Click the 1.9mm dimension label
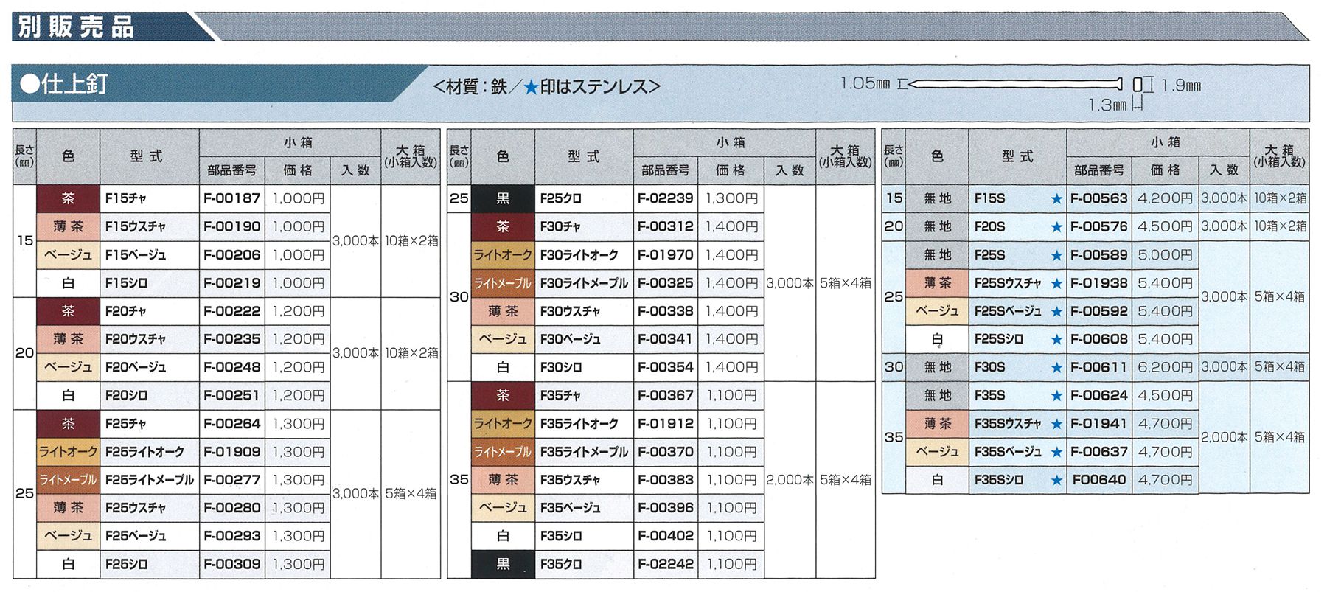Viewport: 1327px width, 592px height. (x=1181, y=86)
